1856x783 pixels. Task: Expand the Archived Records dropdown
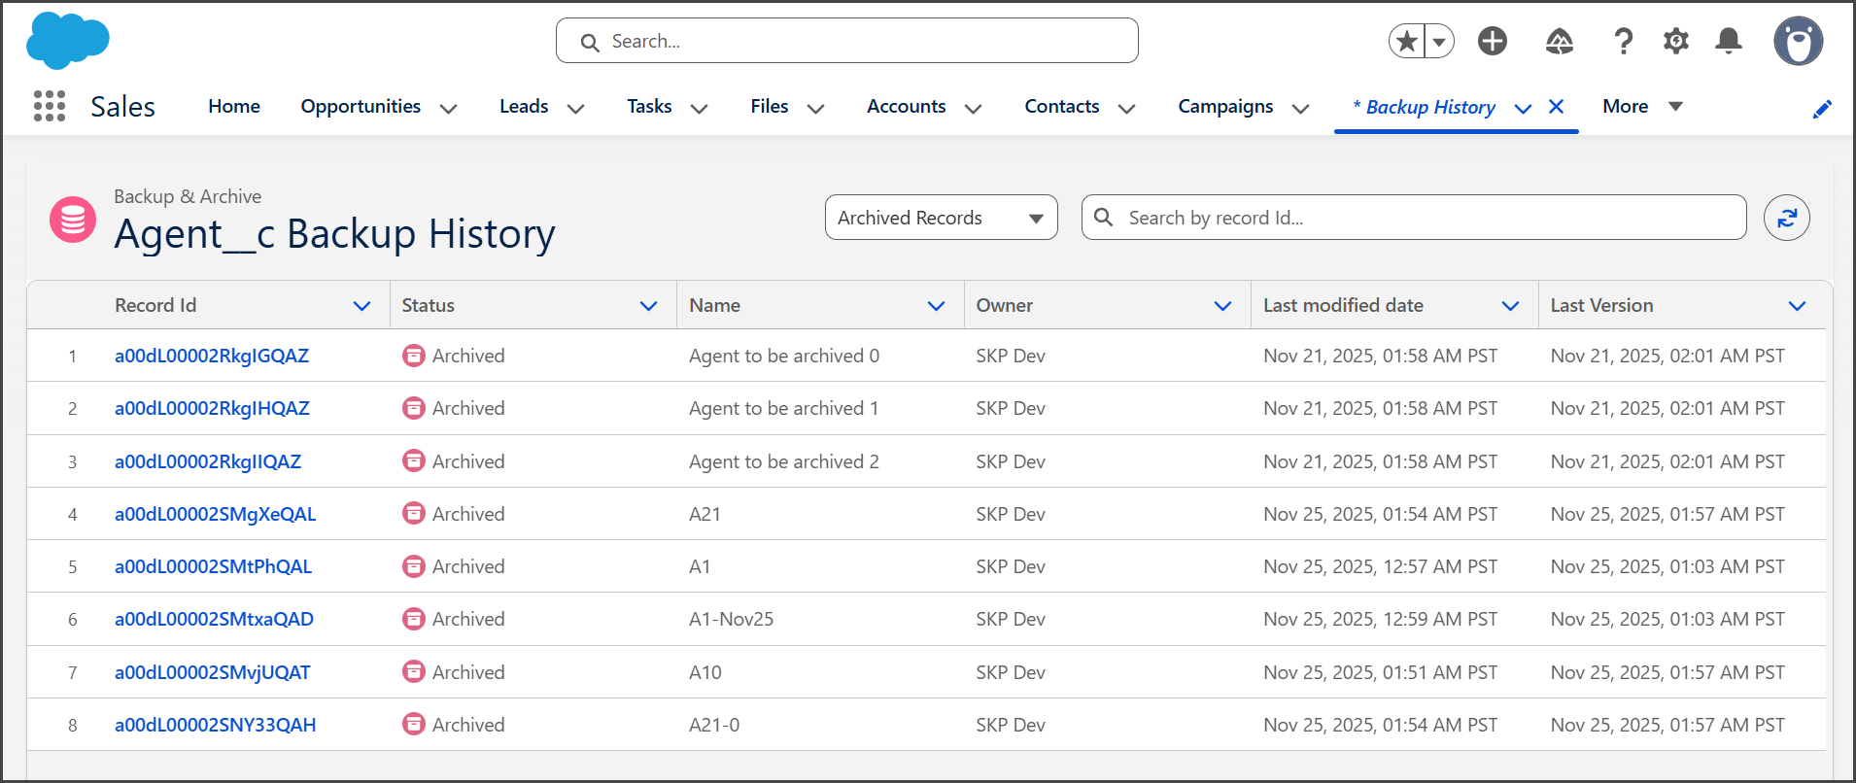pos(941,218)
